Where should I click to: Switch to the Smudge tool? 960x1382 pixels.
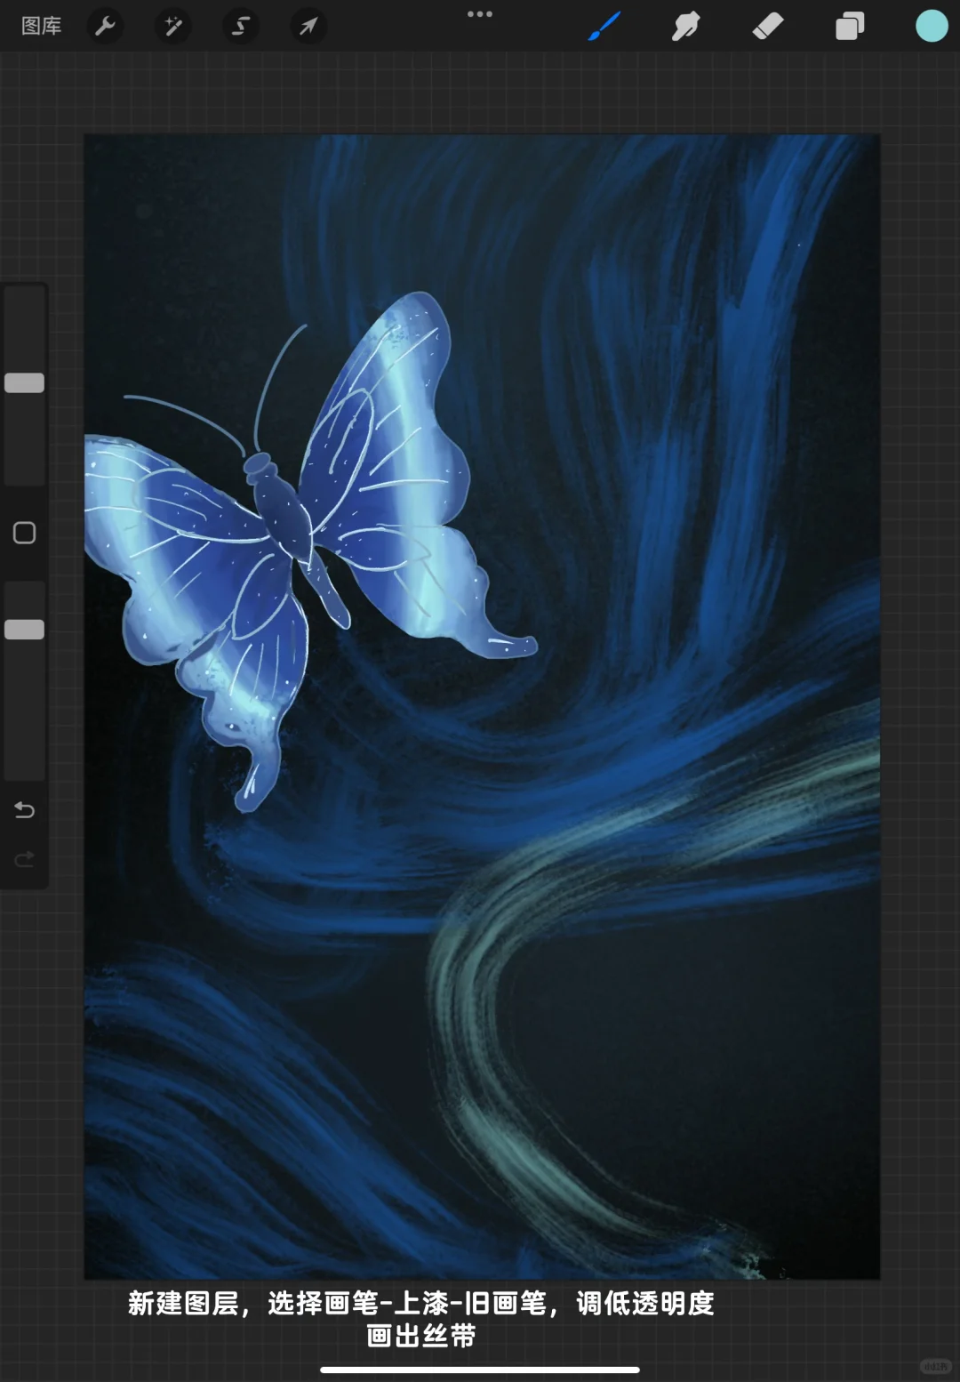click(685, 26)
